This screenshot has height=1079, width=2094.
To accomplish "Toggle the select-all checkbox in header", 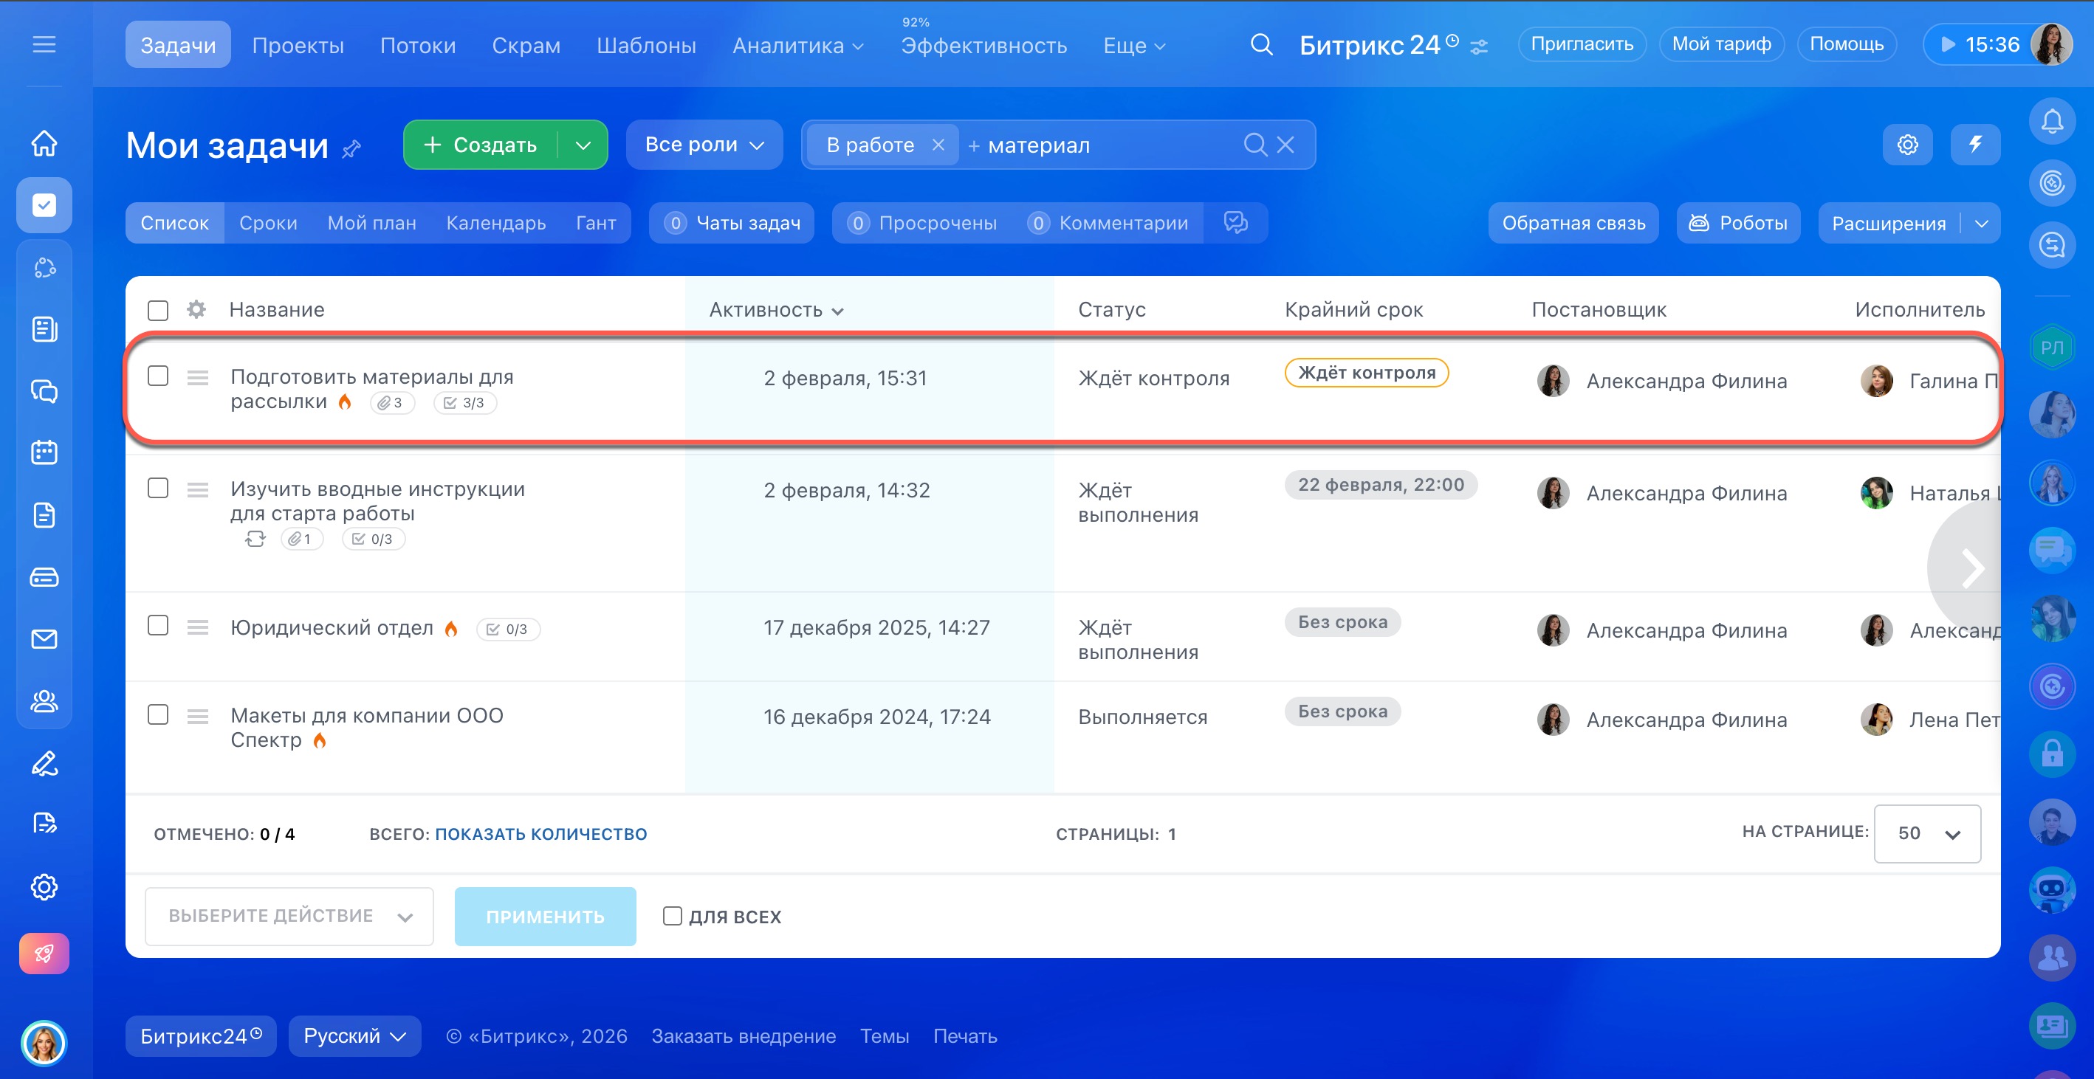I will coord(158,311).
